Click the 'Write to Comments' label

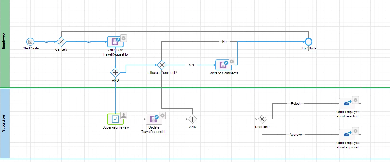click(x=224, y=73)
